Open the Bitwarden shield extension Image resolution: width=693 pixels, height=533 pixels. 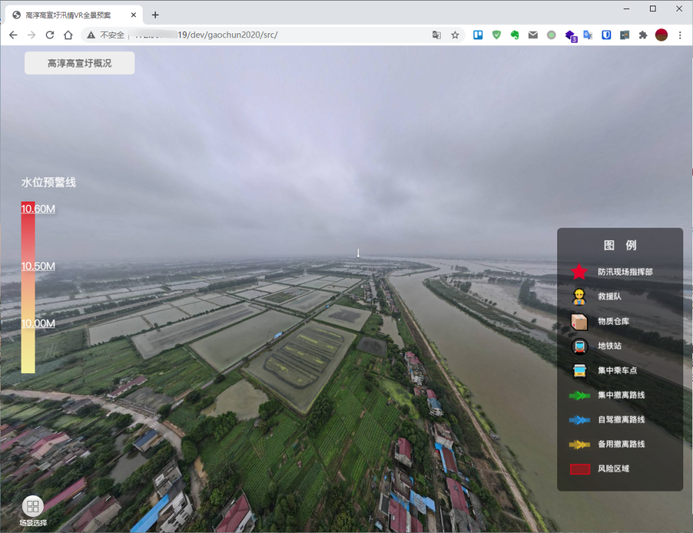pos(606,35)
